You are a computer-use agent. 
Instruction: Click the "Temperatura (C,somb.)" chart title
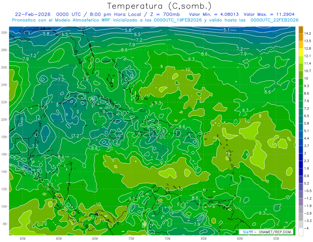pos(159,6)
